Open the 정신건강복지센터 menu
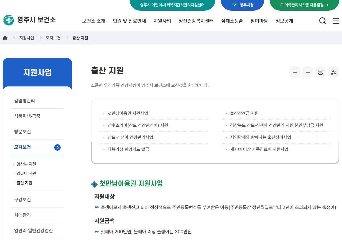 [196, 21]
